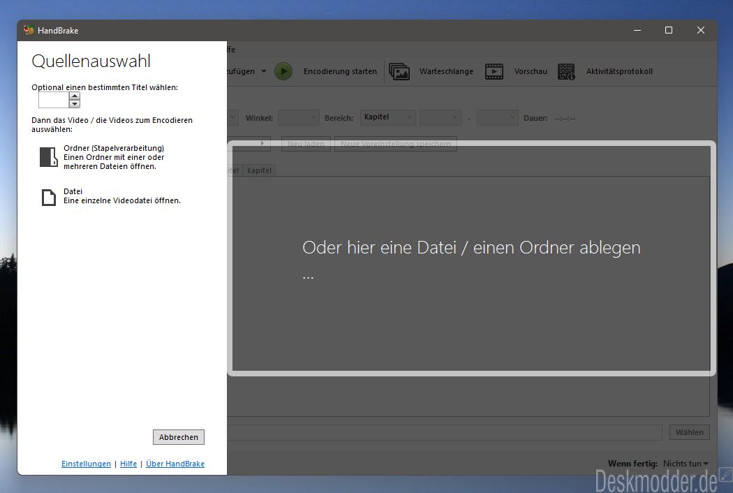Click the Abbrechen button
This screenshot has height=493, width=733.
tap(179, 437)
